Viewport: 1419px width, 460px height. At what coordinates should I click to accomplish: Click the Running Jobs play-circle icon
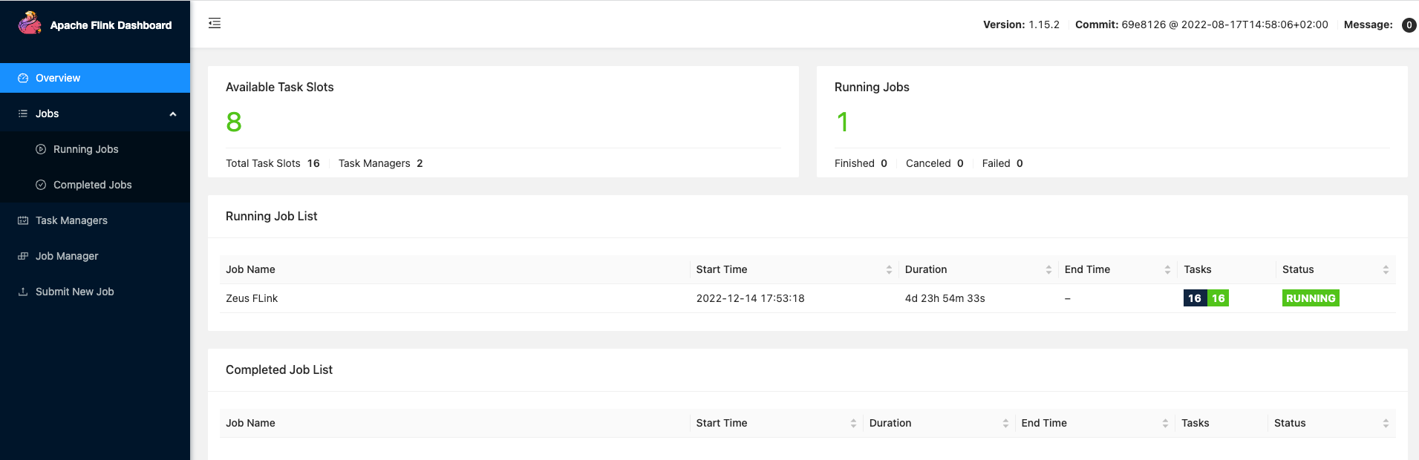[41, 149]
